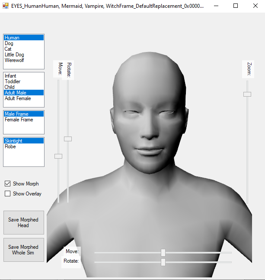Screen dimensions: 265x280
Task: Click the horizontal Move slider handle
Action: 163,252
